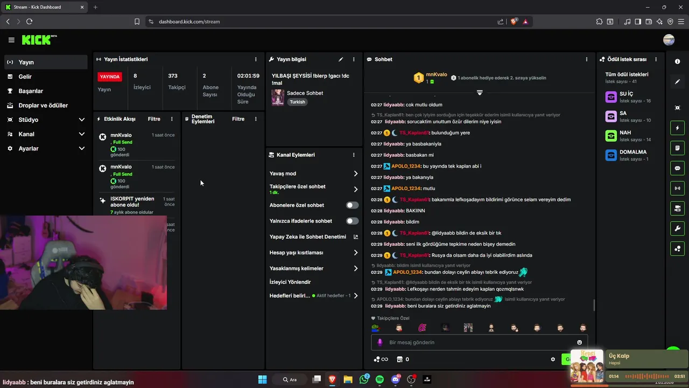Open the Kick hamburger sidebar menu
This screenshot has height=388, width=689.
point(11,40)
